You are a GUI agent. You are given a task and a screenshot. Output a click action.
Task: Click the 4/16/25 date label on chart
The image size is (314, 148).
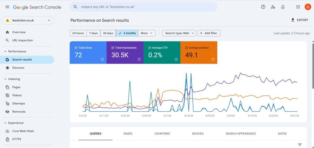(189, 116)
